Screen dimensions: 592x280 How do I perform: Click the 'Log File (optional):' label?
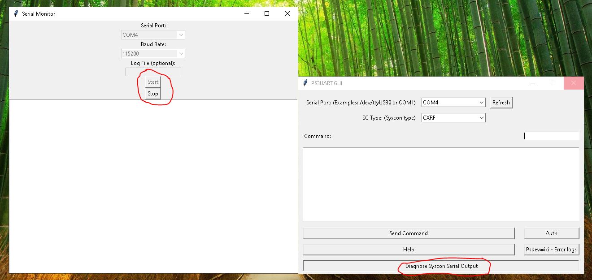click(x=153, y=63)
